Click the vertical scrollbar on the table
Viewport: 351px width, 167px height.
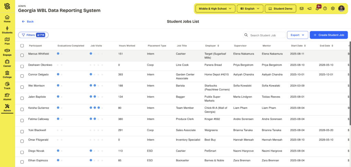(x=350, y=86)
